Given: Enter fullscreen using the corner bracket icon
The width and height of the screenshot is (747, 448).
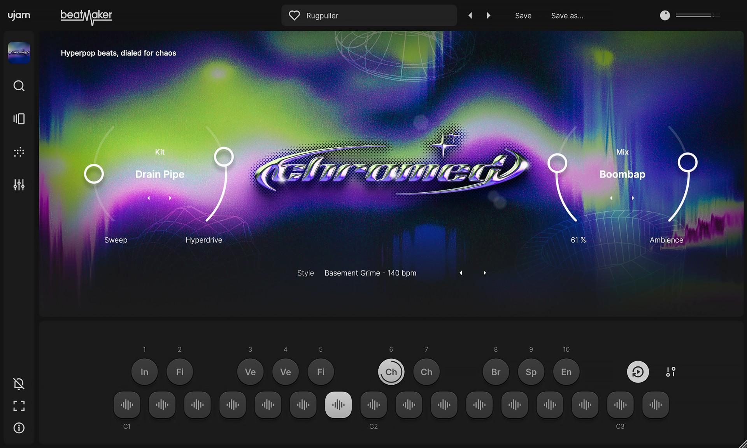Looking at the screenshot, I should pos(19,406).
